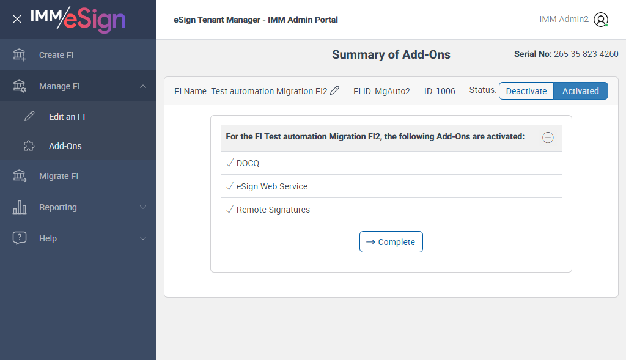Screen dimensions: 626x360
Task: Set FI status to Activated
Action: 580,91
